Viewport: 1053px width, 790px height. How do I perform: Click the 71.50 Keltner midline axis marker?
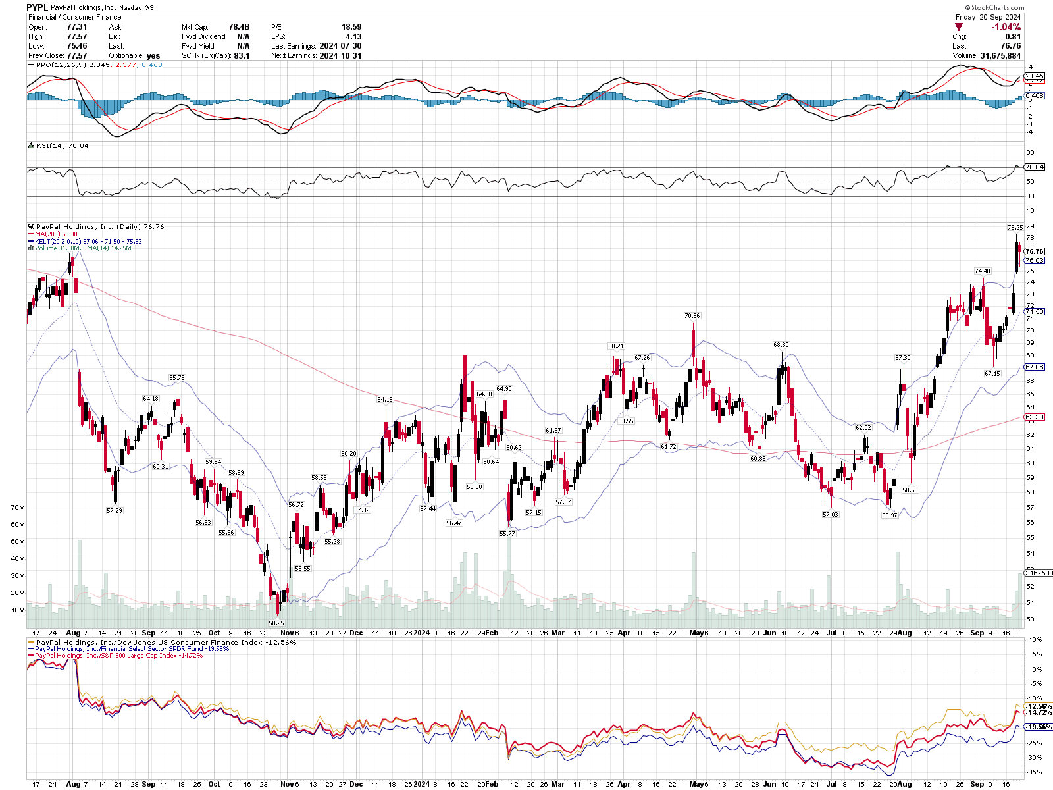coord(1035,312)
